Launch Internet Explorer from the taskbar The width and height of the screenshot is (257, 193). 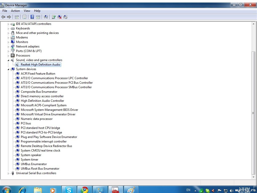(22, 190)
